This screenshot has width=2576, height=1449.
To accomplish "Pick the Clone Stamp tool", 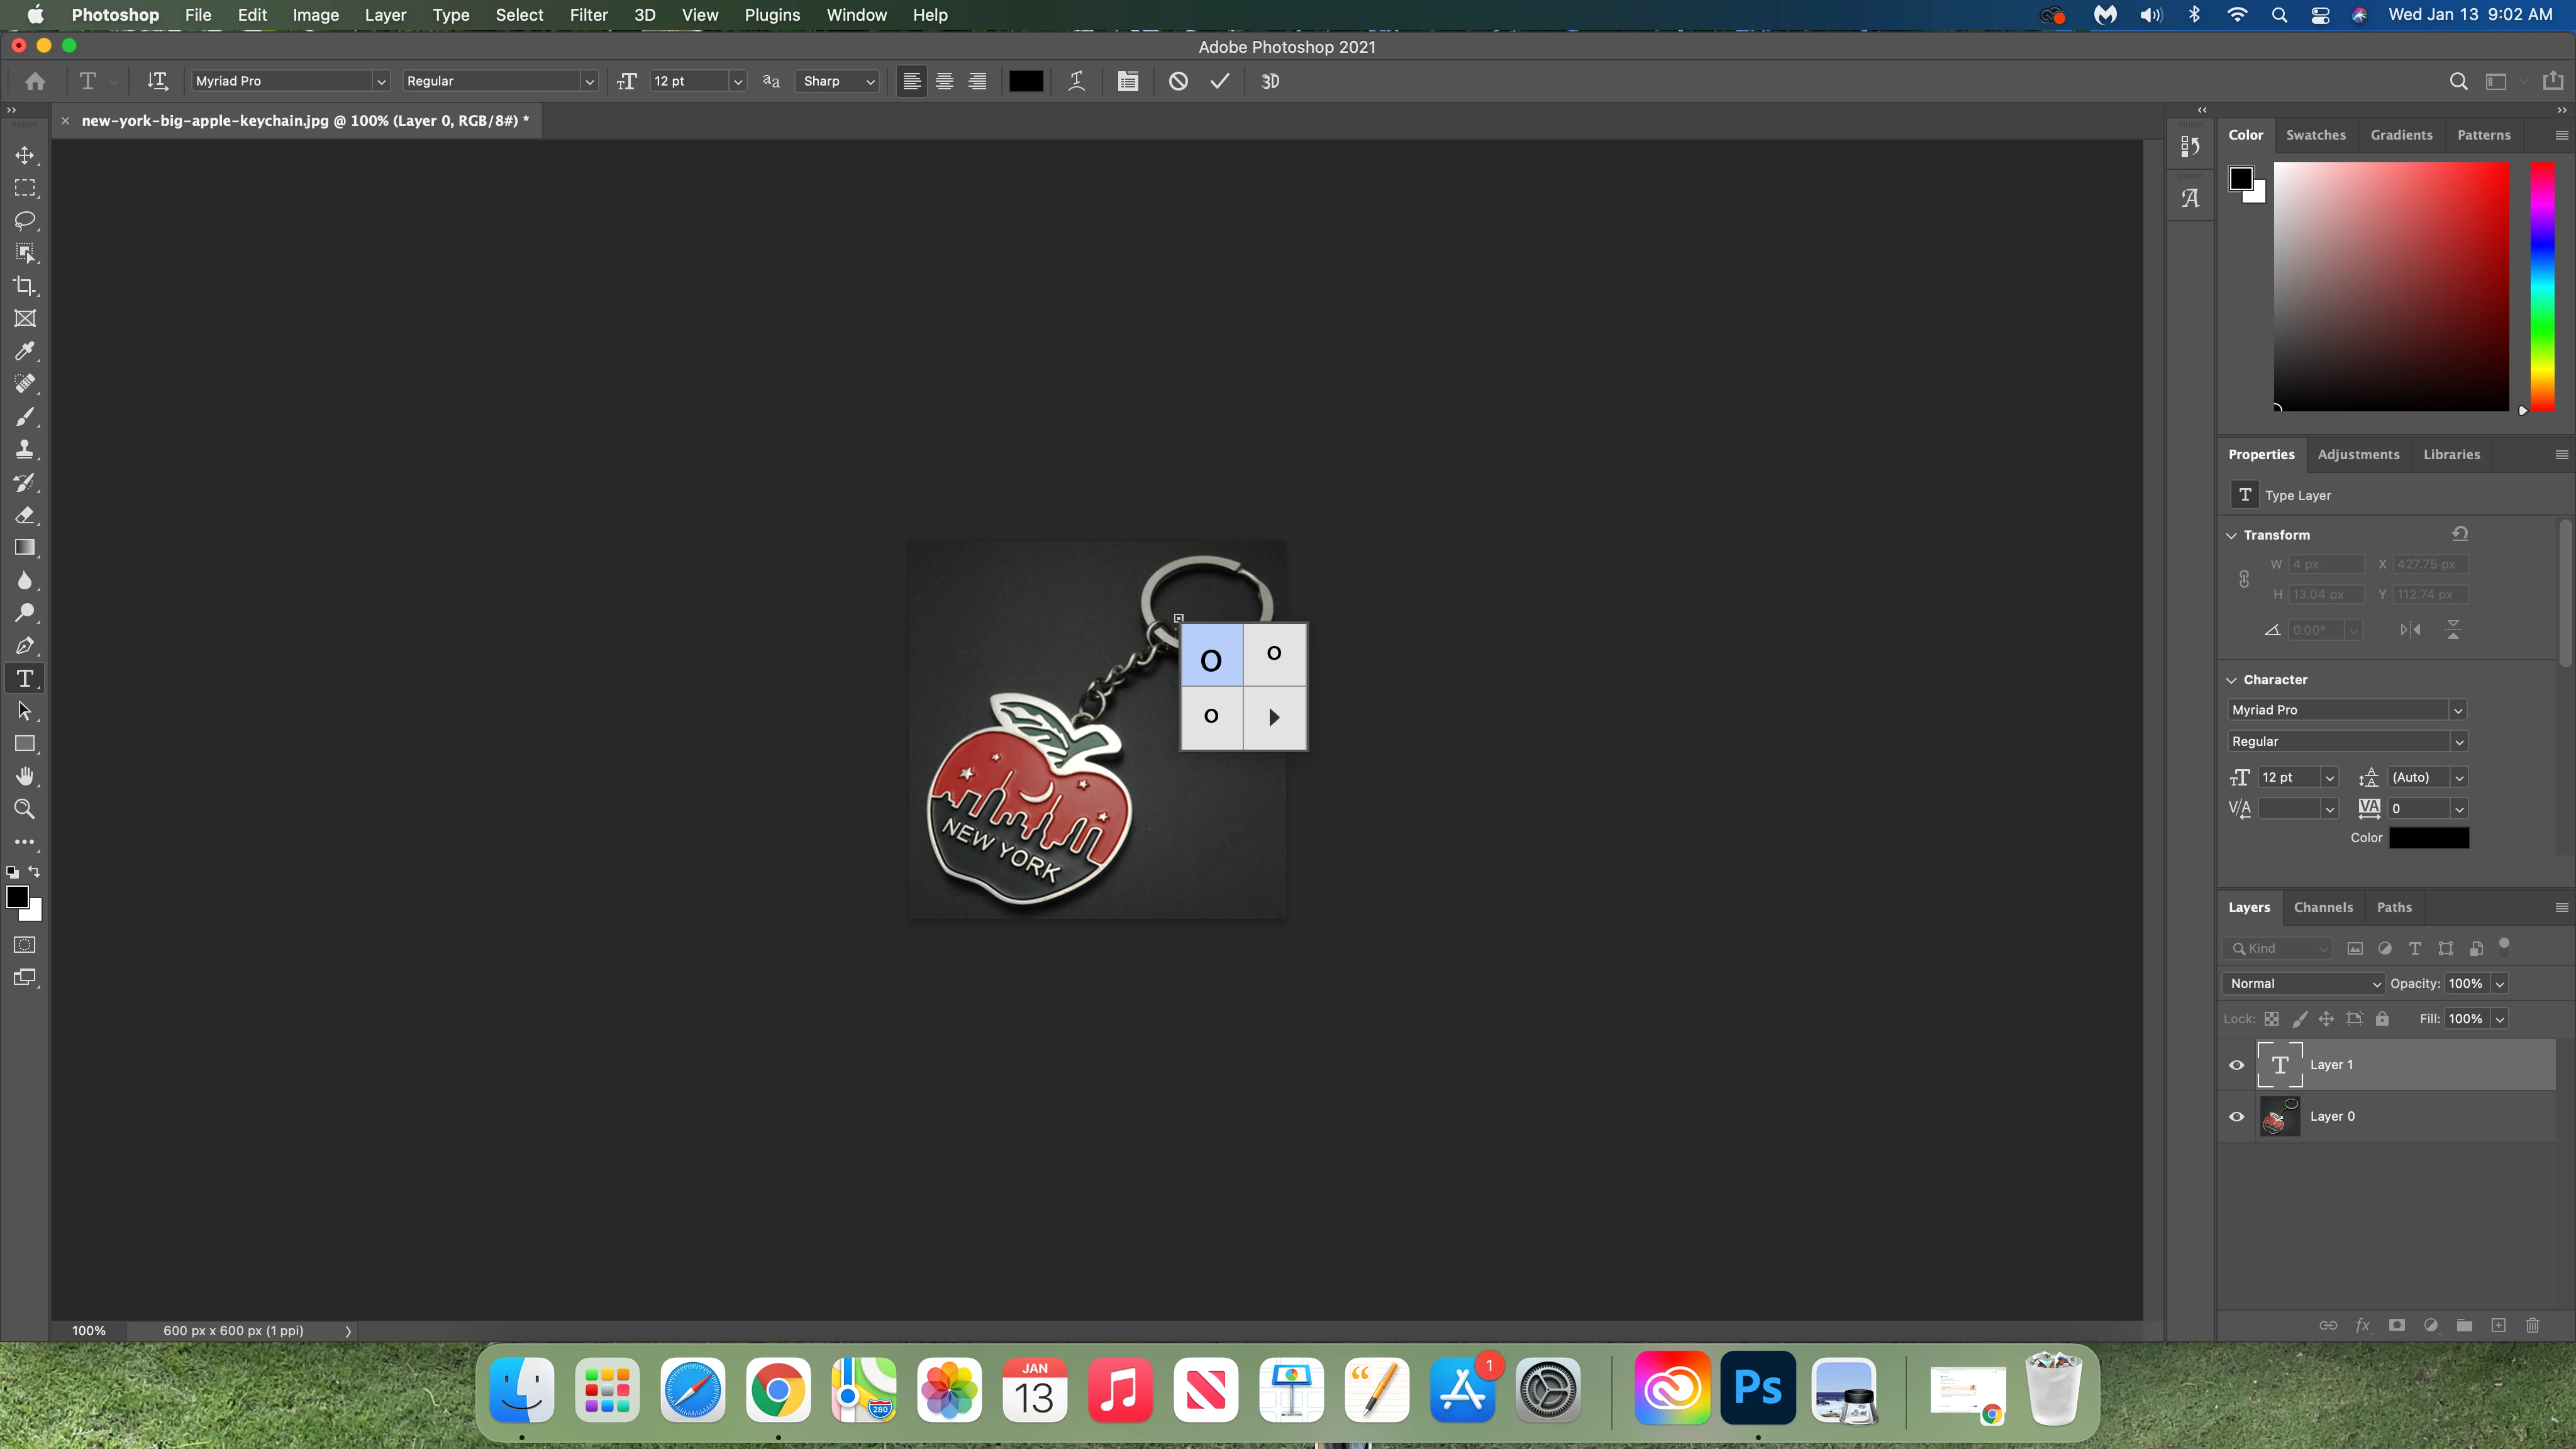I will 25,449.
